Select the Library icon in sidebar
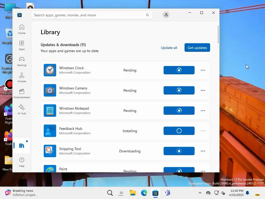 pyautogui.click(x=22, y=146)
